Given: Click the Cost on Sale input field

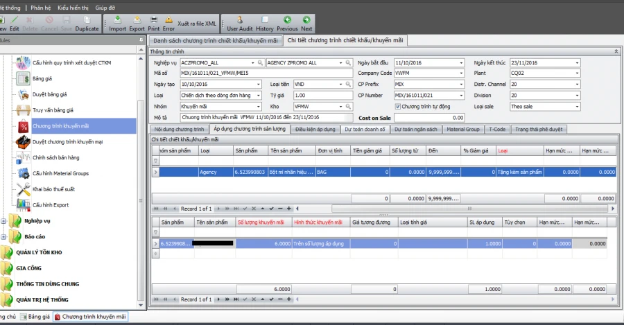Looking at the screenshot, I should (x=429, y=118).
